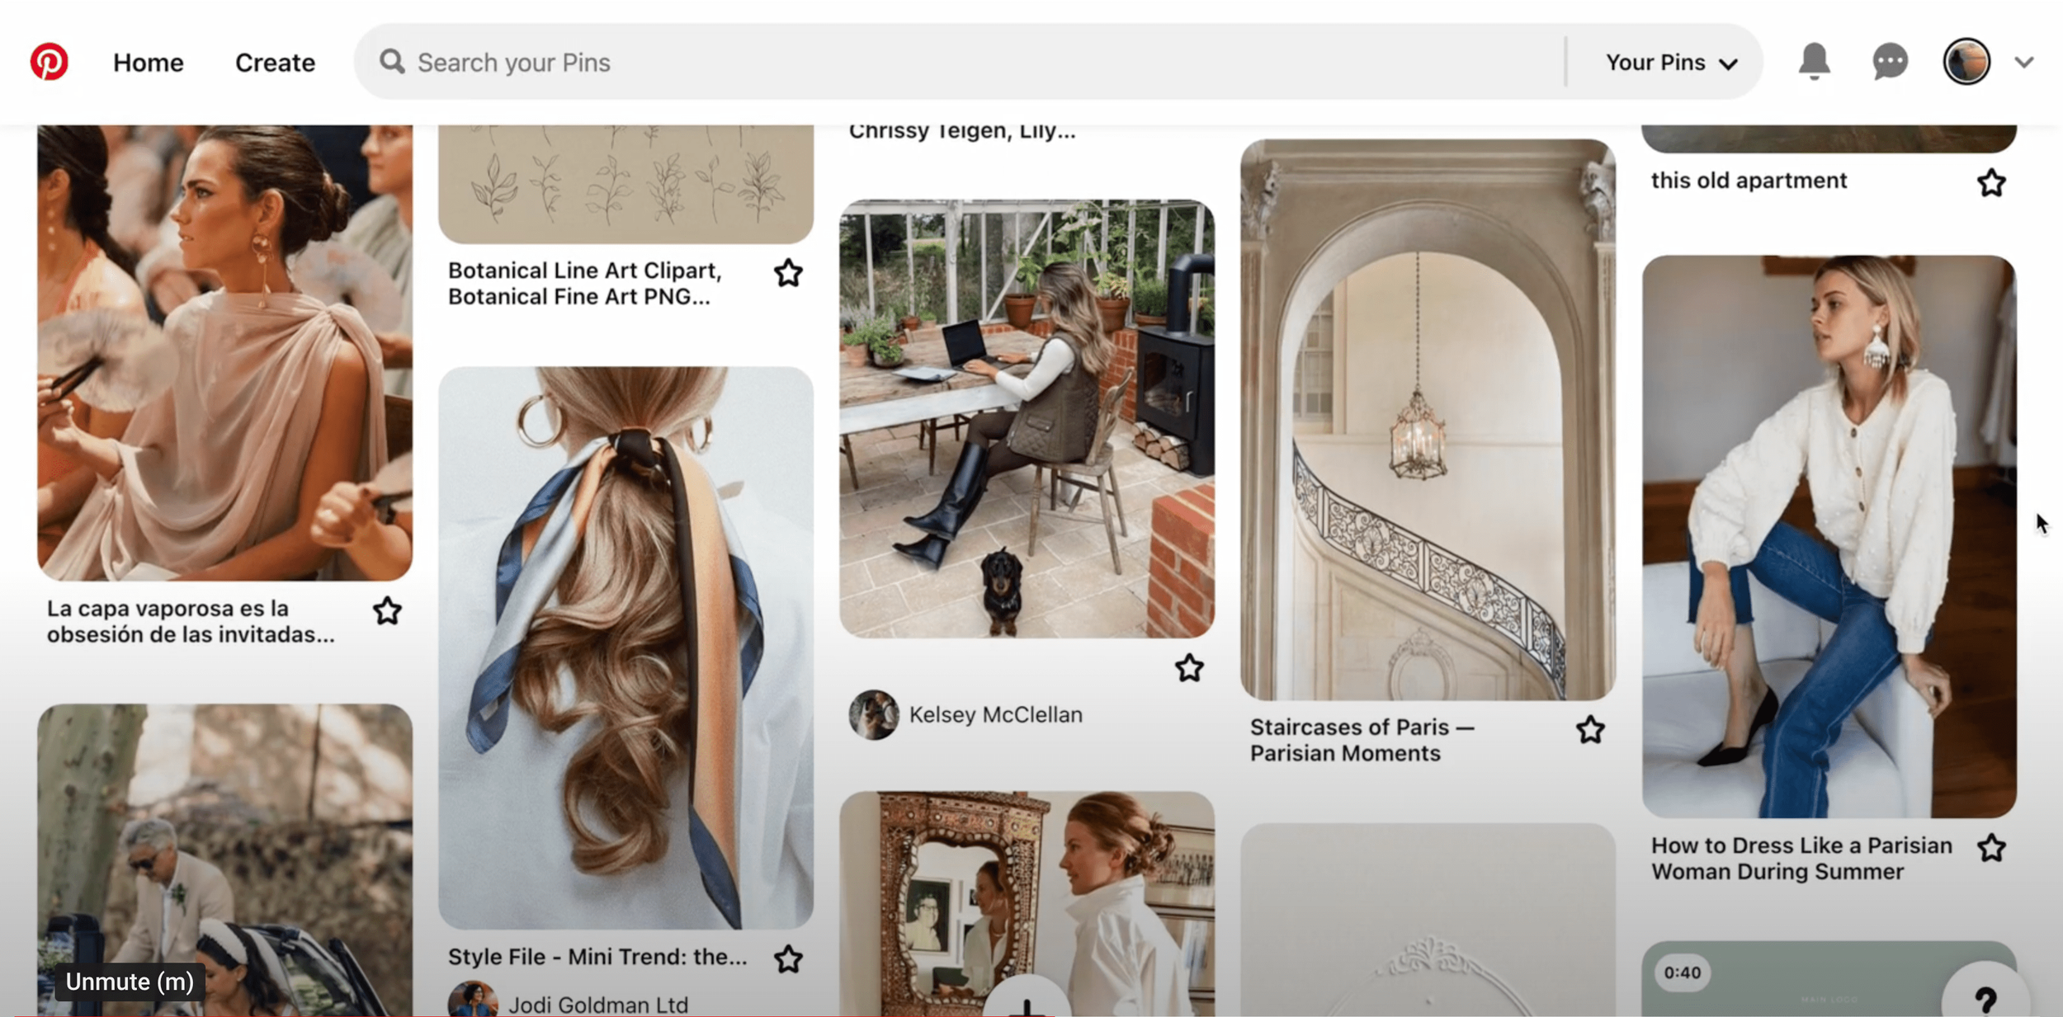Click the Pinterest logo icon

pos(49,62)
